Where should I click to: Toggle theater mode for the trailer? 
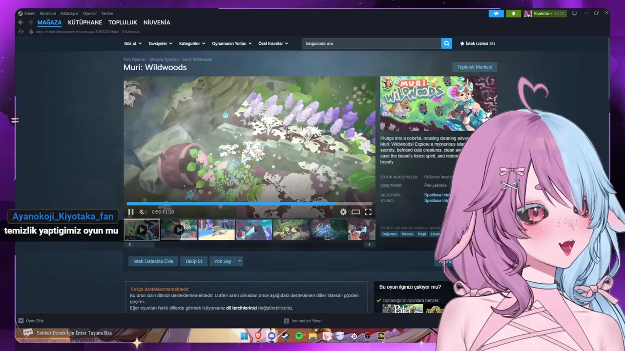tap(355, 212)
